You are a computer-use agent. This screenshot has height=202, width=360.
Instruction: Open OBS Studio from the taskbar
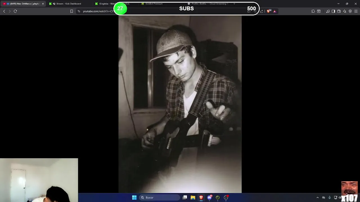click(x=226, y=198)
